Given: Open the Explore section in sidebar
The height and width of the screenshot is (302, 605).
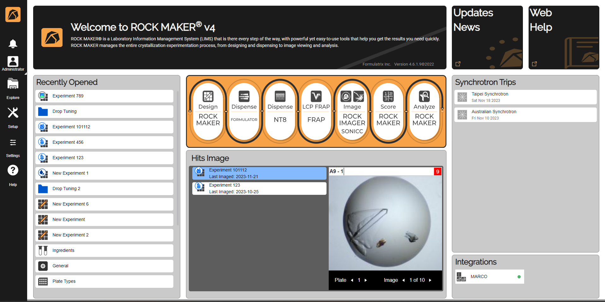Looking at the screenshot, I should [13, 88].
